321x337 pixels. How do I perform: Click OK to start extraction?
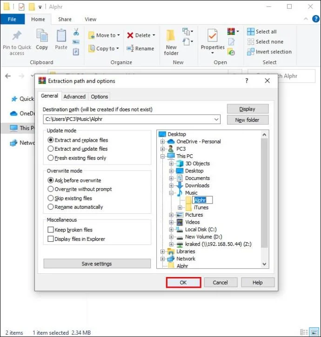click(x=183, y=283)
